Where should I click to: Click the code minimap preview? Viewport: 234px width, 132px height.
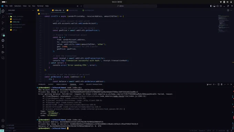[224, 23]
